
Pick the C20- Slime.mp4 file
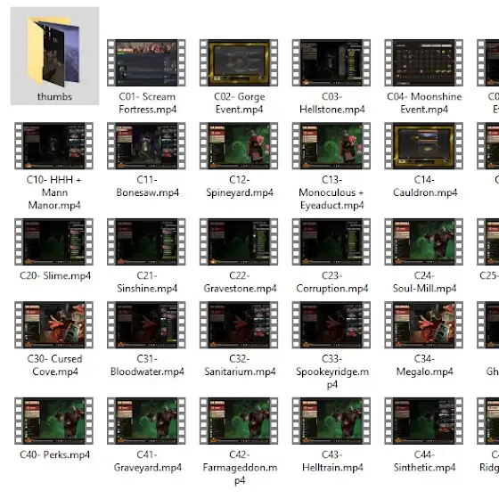coord(53,241)
